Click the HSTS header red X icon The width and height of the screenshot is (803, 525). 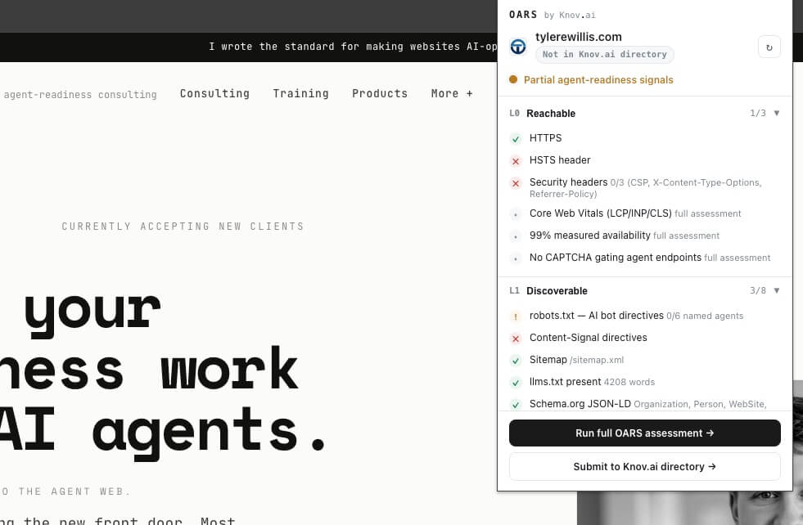pos(516,160)
